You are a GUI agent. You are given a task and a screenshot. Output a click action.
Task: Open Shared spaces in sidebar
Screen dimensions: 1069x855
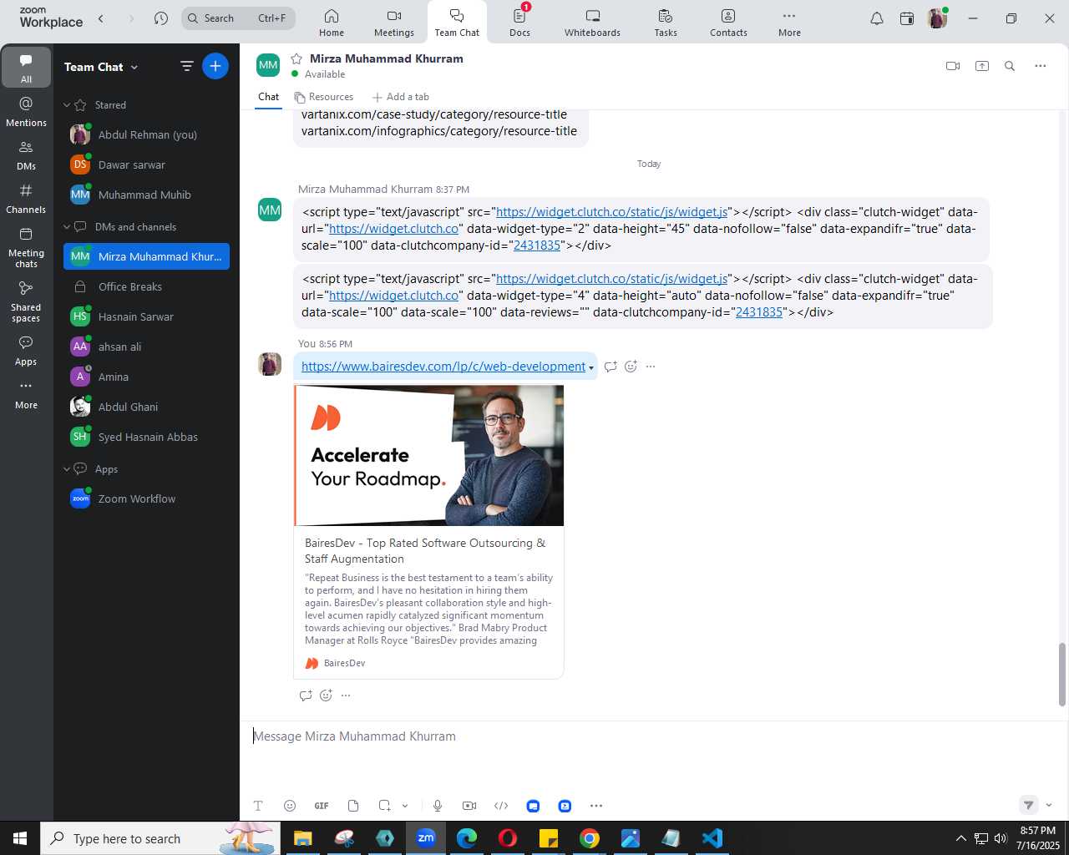pos(26,301)
